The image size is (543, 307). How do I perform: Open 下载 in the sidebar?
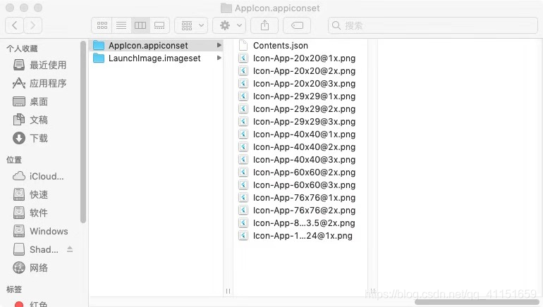coord(30,138)
